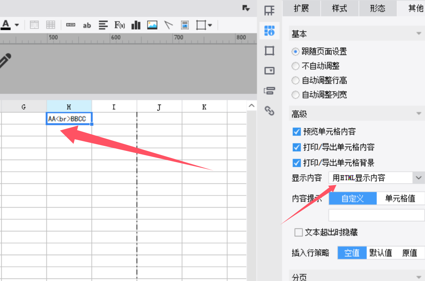Collapse the 基本 section

[x=418, y=34]
